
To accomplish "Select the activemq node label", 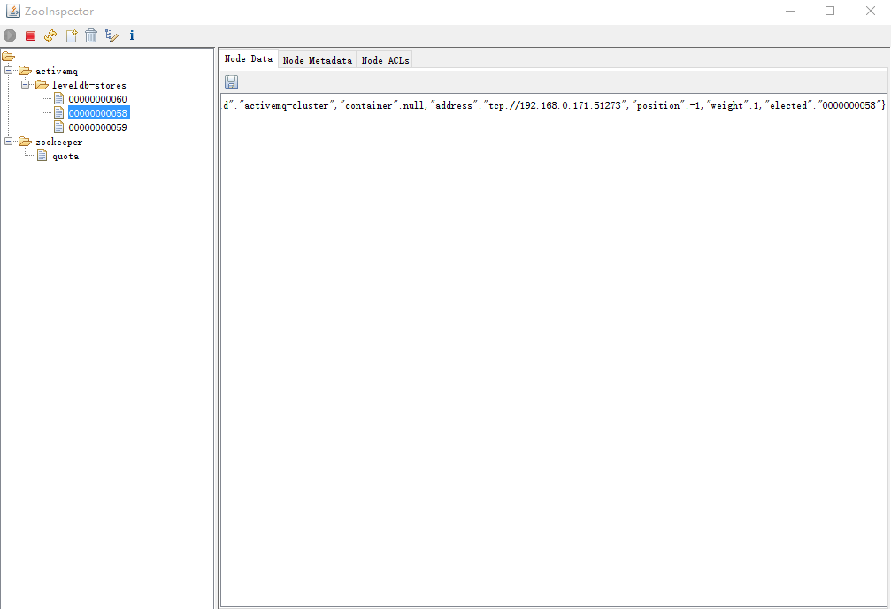I will click(x=57, y=71).
